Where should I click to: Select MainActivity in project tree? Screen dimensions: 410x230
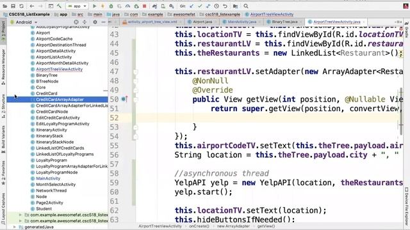click(x=48, y=178)
